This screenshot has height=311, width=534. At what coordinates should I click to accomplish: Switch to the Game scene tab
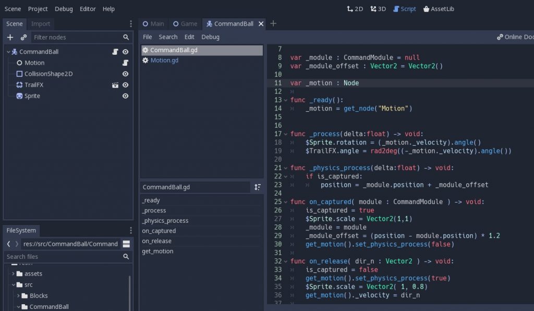tap(185, 24)
